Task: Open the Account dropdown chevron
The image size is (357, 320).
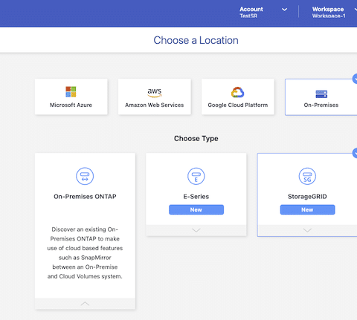Action: [x=284, y=10]
